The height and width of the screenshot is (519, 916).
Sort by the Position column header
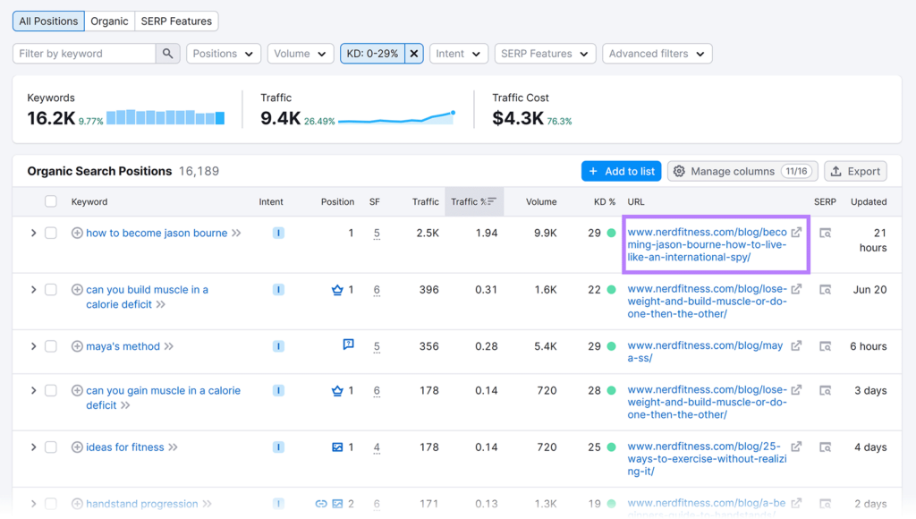[x=337, y=201]
